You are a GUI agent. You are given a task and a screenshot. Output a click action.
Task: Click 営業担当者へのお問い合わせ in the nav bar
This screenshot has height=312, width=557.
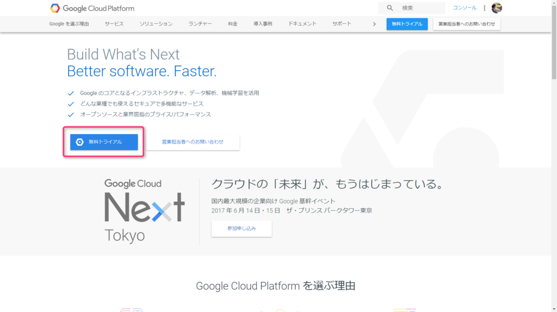click(466, 24)
